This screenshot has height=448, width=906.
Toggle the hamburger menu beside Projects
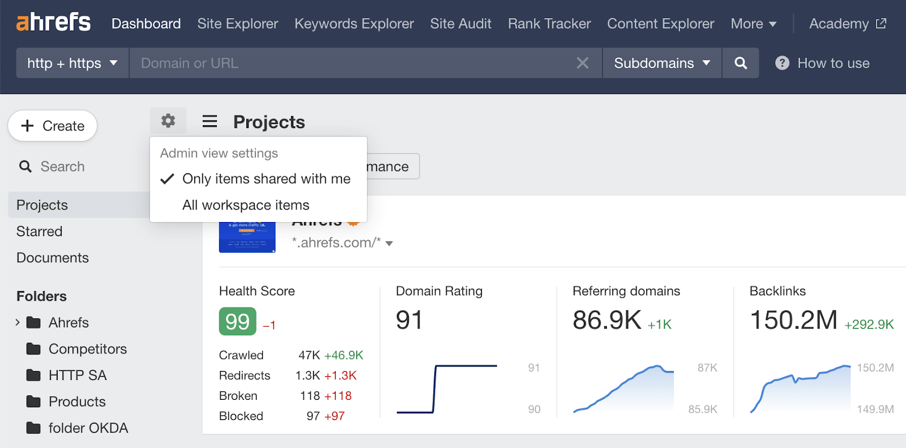210,121
